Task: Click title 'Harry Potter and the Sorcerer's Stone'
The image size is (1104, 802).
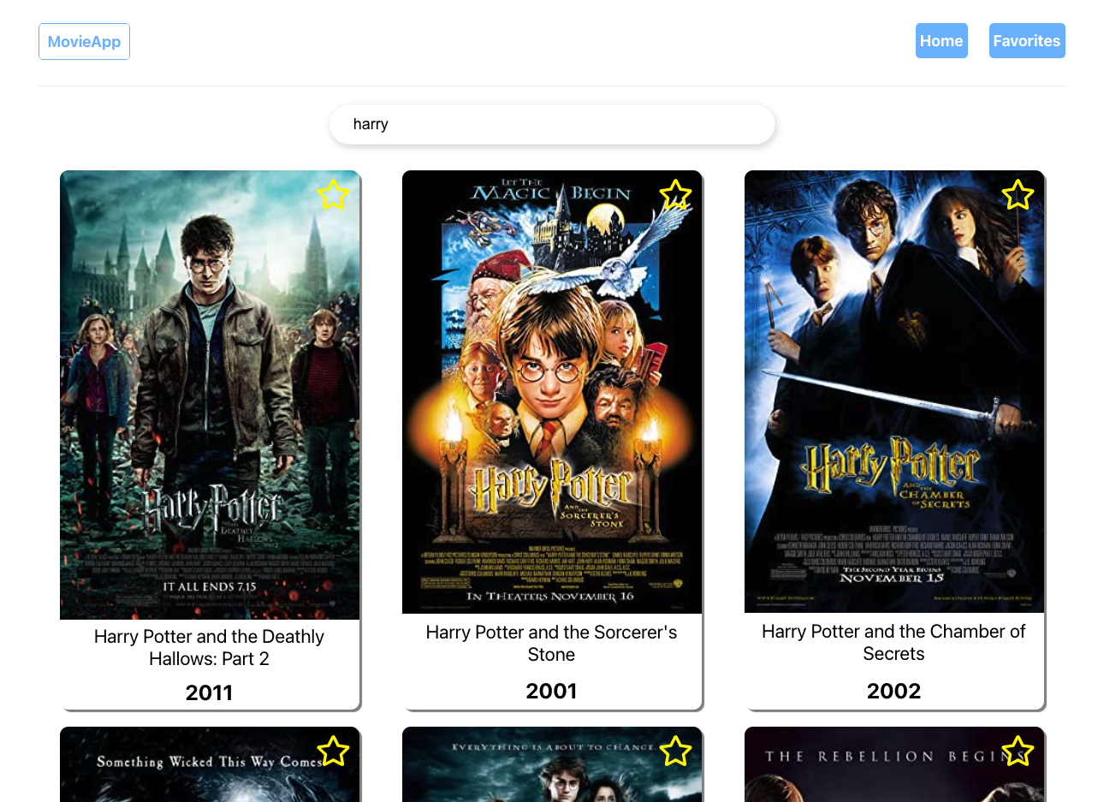Action: [552, 644]
